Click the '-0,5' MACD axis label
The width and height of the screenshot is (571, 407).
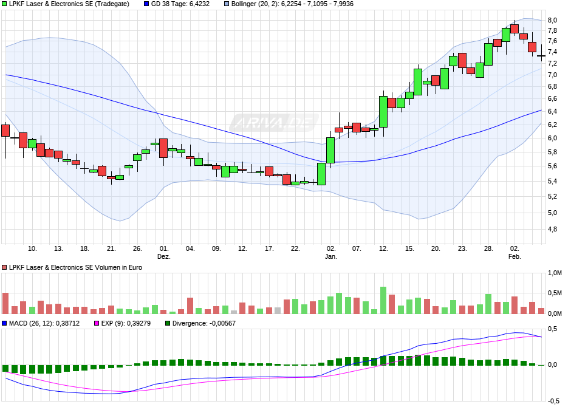(x=553, y=401)
